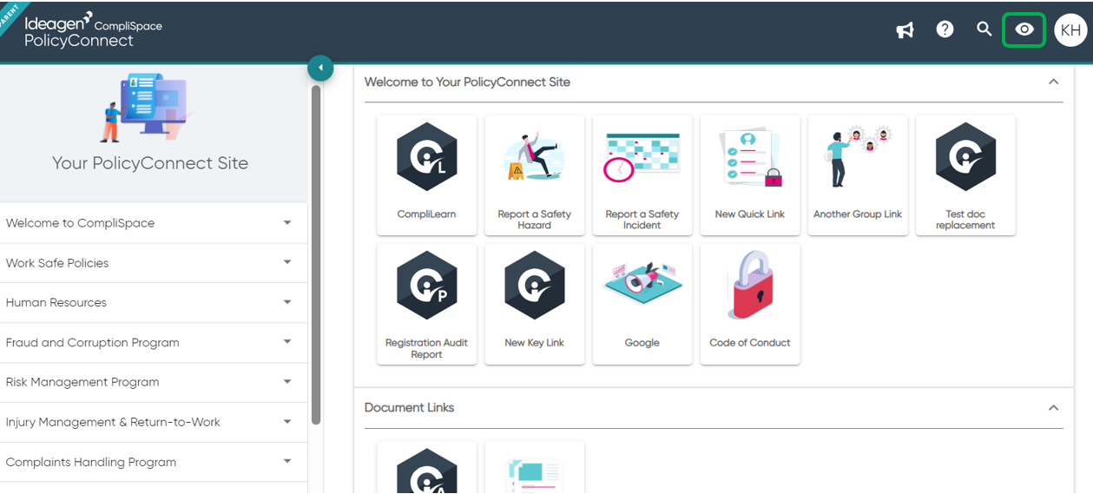Open the search magnifier icon
This screenshot has width=1093, height=494.
click(x=984, y=30)
